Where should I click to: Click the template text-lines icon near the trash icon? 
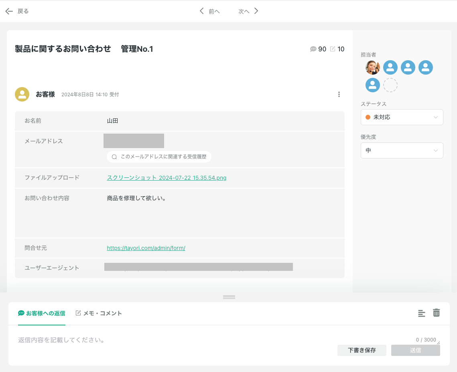tap(421, 313)
